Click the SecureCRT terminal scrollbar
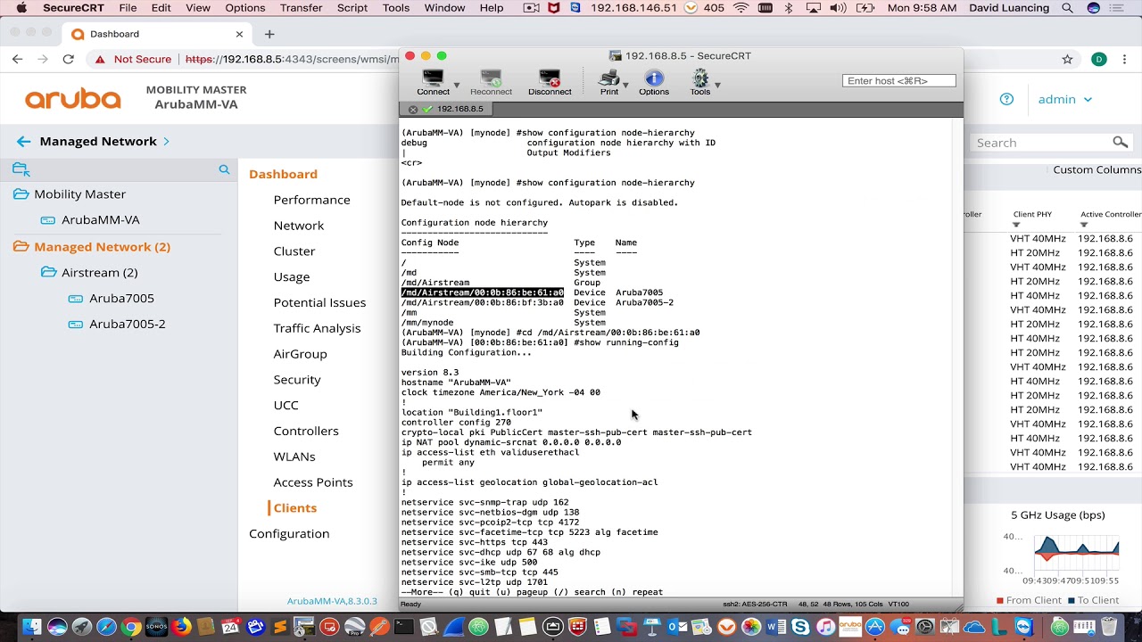This screenshot has width=1142, height=642. (957, 357)
